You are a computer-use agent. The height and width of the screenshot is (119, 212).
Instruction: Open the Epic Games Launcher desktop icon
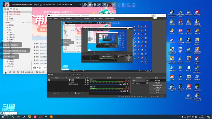coord(172,14)
